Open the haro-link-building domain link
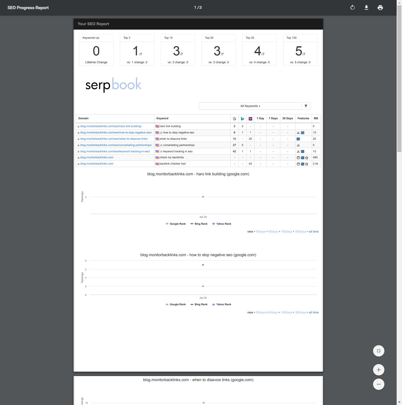This screenshot has width=402, height=405. point(111,126)
